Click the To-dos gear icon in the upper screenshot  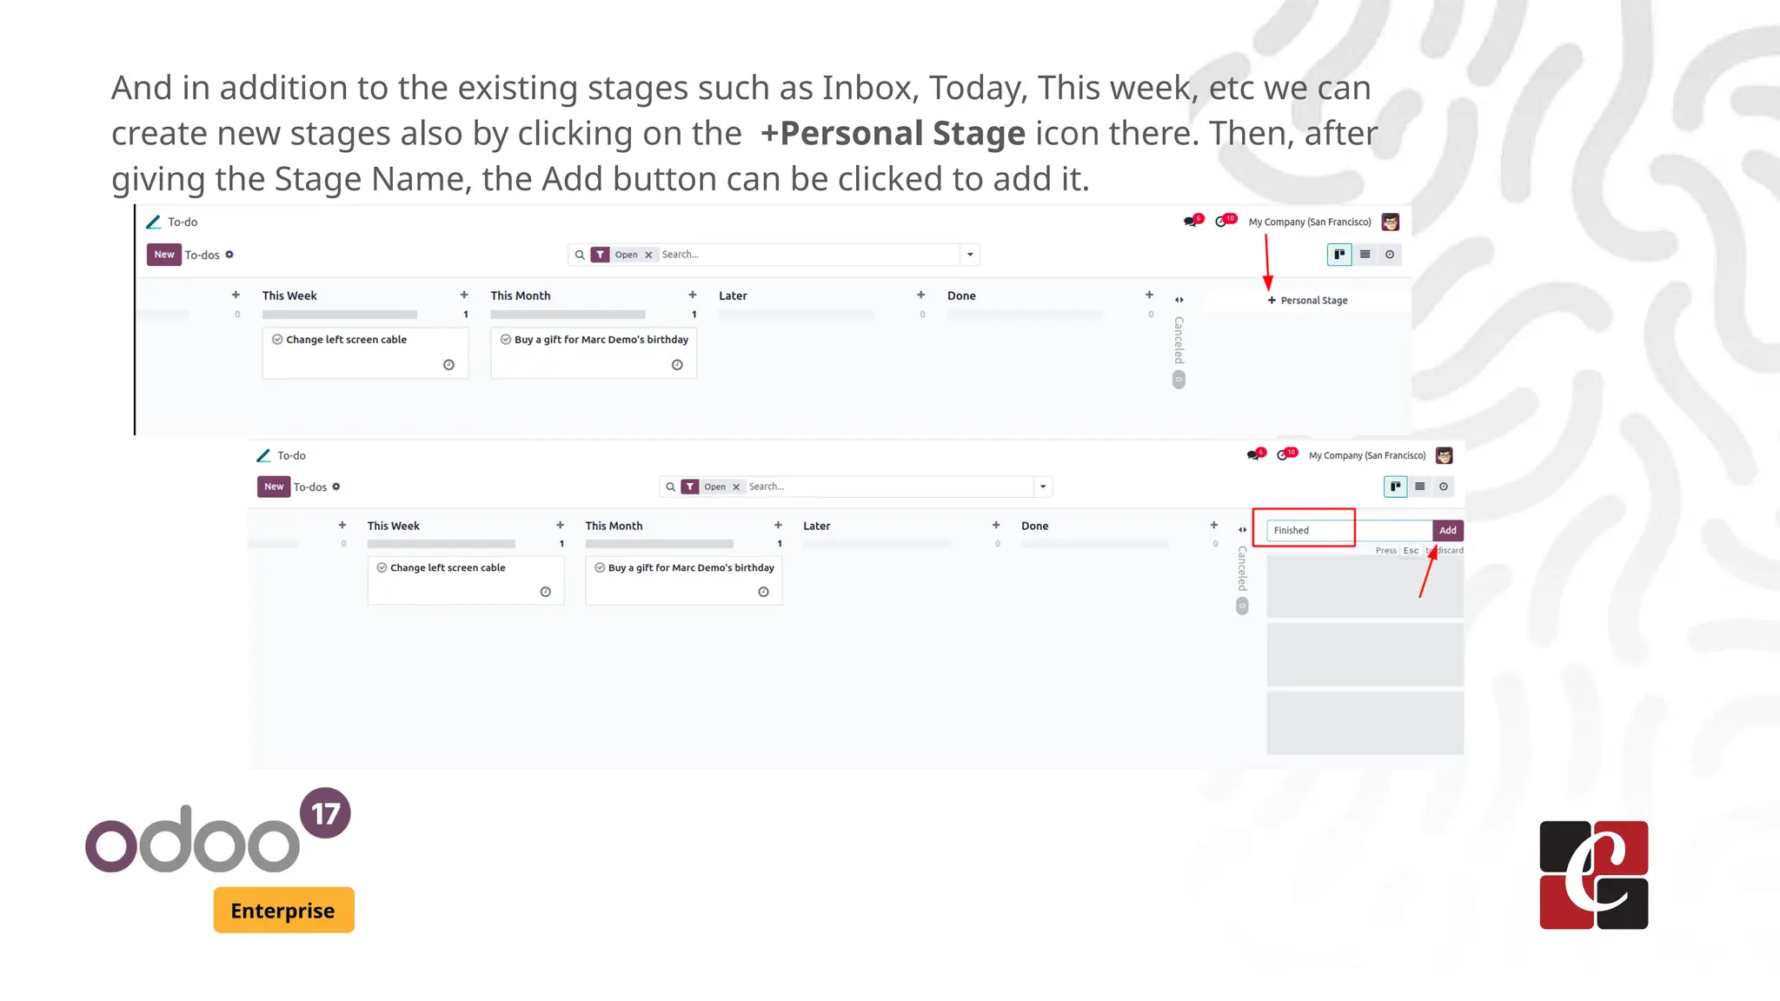pos(229,255)
